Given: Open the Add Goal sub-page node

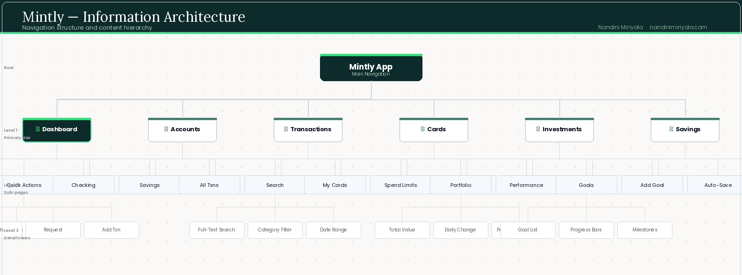Looking at the screenshot, I should tap(652, 185).
